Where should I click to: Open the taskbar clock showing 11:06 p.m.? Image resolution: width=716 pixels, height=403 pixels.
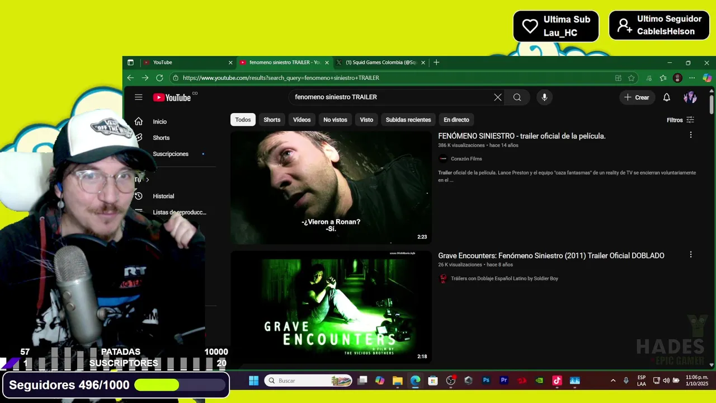click(x=697, y=381)
